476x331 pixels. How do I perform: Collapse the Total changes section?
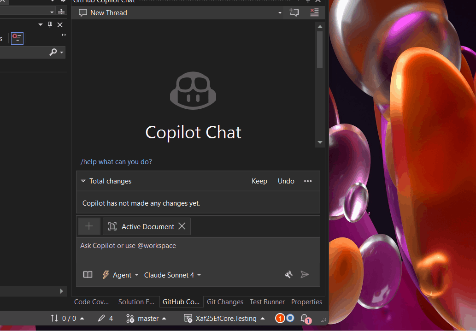[x=83, y=181]
